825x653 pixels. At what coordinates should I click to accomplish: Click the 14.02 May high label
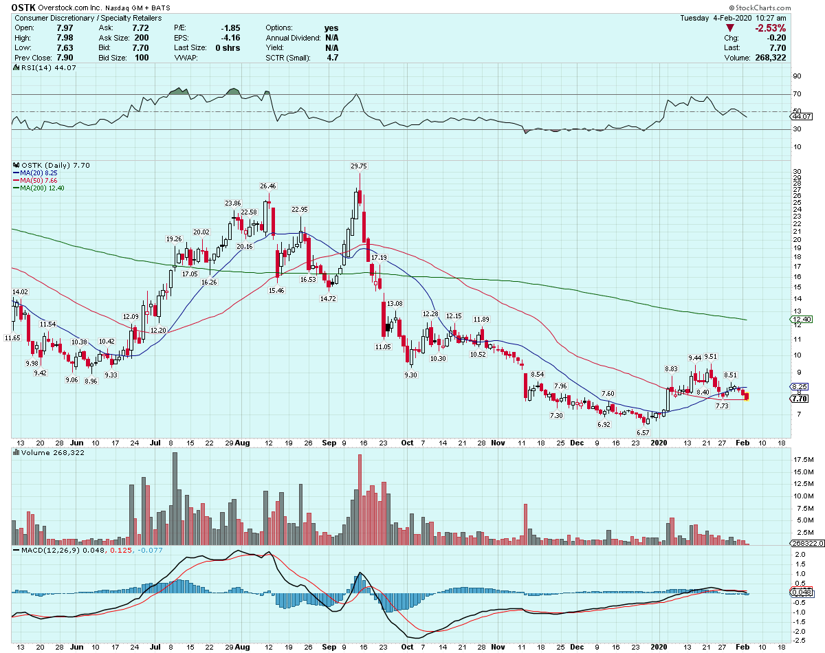tap(20, 292)
